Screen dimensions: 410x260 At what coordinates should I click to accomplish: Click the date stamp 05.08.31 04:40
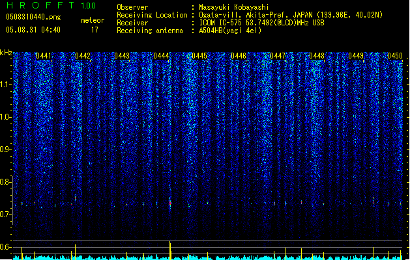33,30
